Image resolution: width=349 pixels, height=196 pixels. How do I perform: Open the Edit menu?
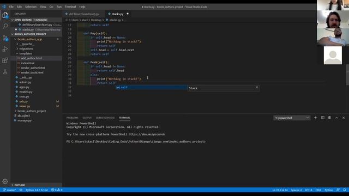pos(20,7)
